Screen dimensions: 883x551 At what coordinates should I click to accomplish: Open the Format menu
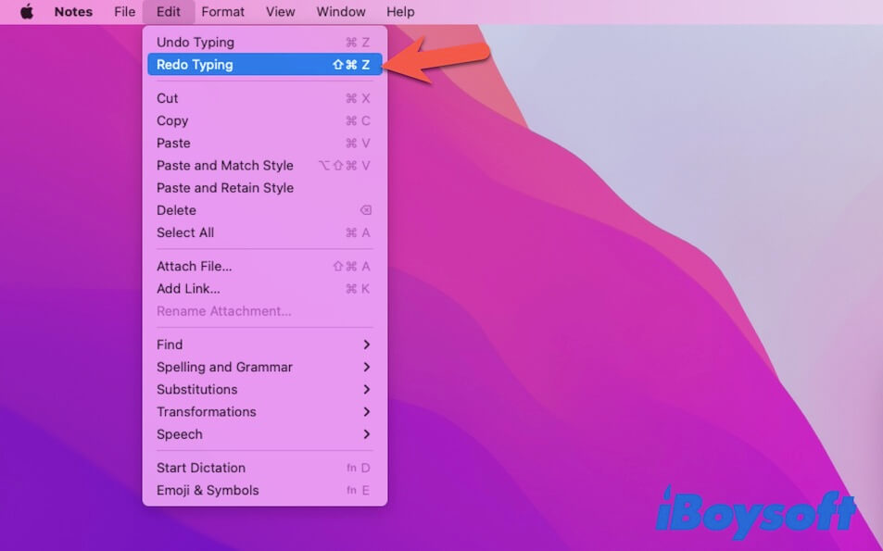[223, 12]
